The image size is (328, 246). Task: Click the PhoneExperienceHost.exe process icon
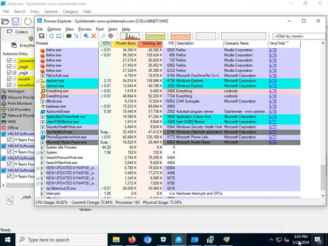(43, 137)
